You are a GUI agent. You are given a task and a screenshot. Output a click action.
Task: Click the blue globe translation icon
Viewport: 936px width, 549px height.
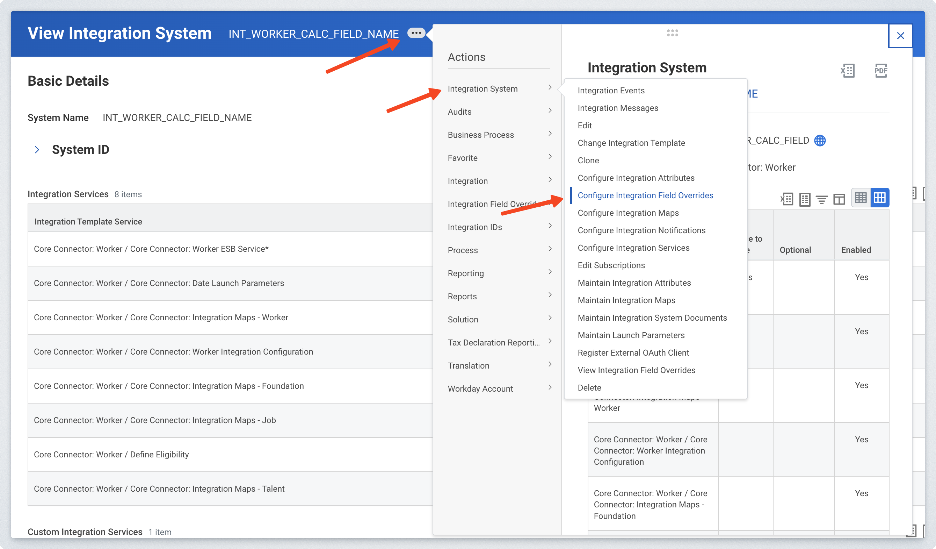click(x=820, y=141)
